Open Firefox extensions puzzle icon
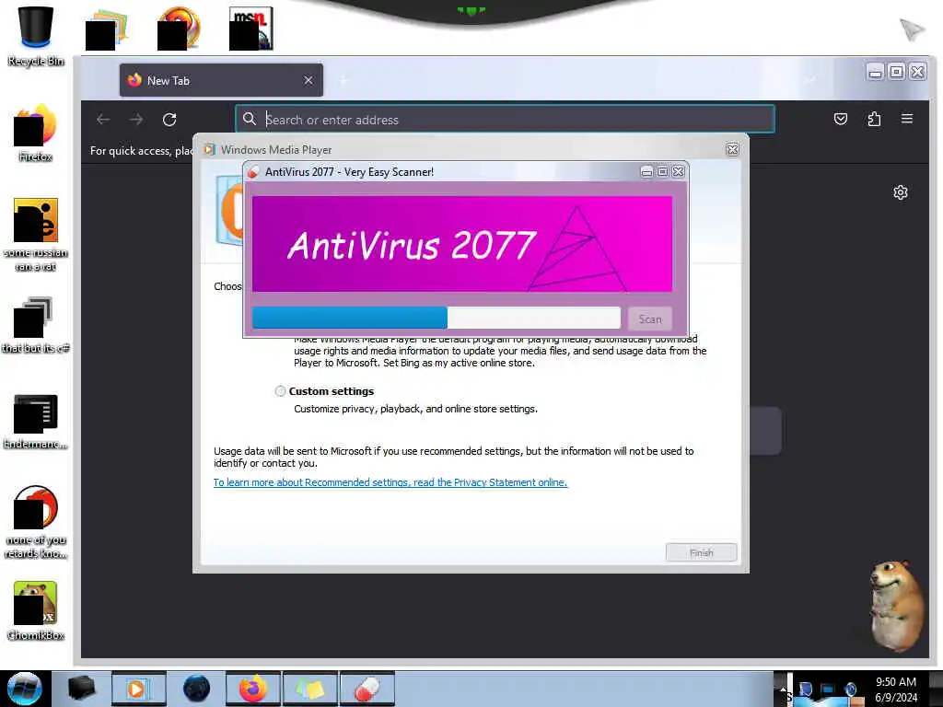The height and width of the screenshot is (707, 943). 874,119
